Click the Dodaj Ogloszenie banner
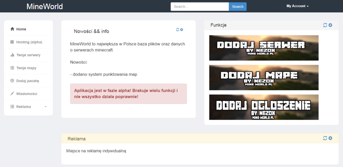 click(x=264, y=107)
